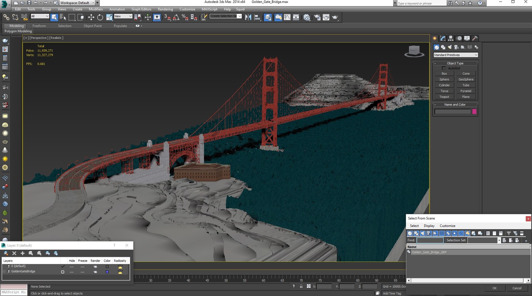Open the Modify command panel tab
The width and height of the screenshot is (532, 296).
tap(443, 38)
